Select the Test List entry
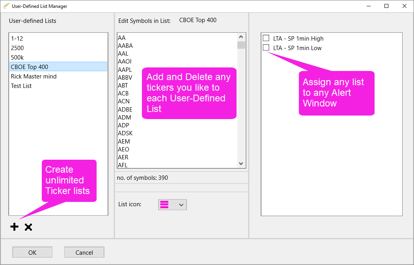 (x=58, y=86)
